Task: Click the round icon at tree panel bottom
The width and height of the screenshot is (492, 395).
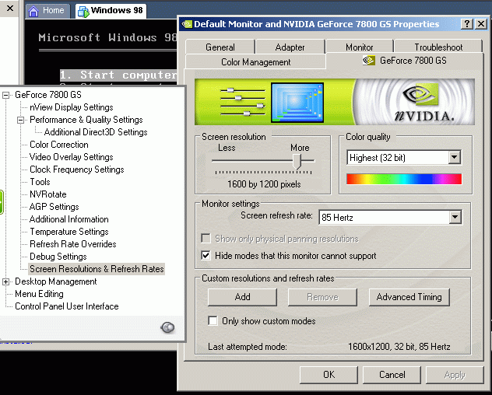Action: (167, 327)
